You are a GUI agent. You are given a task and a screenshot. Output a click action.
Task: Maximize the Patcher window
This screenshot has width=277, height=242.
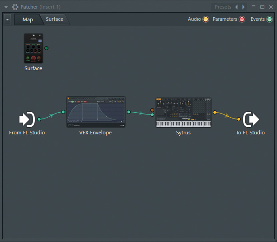tap(262, 7)
